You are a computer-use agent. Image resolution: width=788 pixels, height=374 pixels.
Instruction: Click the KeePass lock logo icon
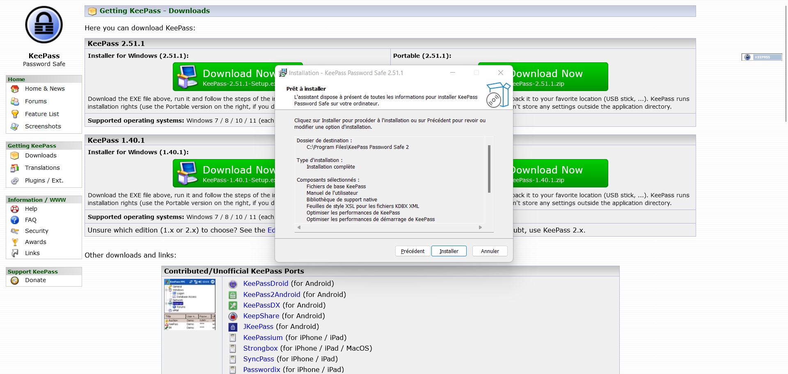[x=44, y=25]
